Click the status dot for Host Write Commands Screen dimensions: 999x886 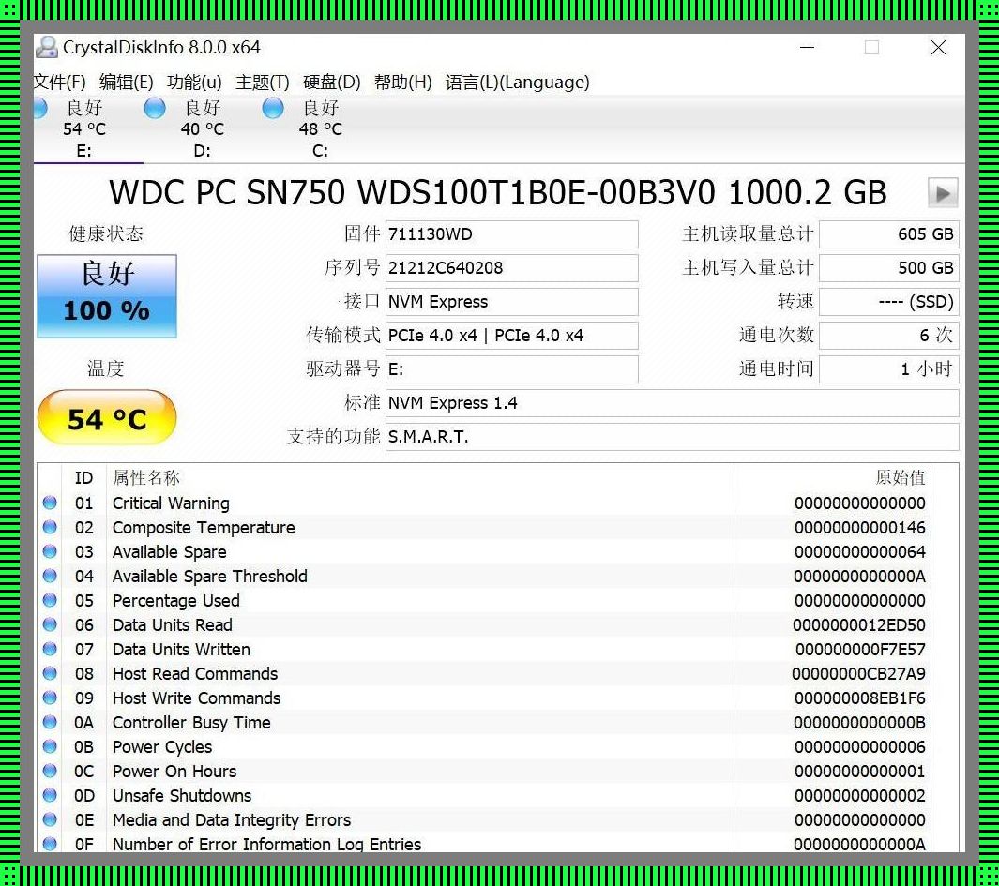[50, 698]
